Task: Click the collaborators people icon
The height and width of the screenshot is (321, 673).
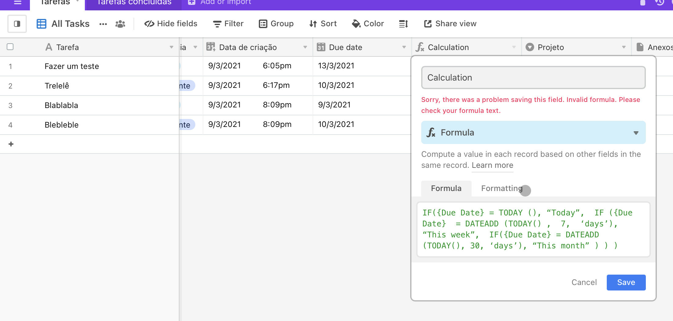Action: (x=120, y=24)
